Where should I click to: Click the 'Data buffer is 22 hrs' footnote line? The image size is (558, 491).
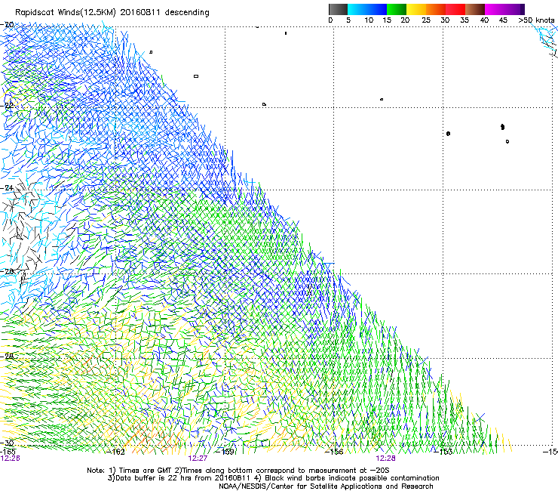(x=274, y=478)
